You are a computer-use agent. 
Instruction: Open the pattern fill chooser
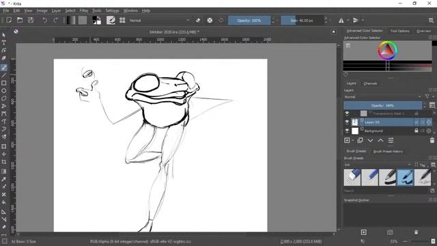(x=83, y=20)
